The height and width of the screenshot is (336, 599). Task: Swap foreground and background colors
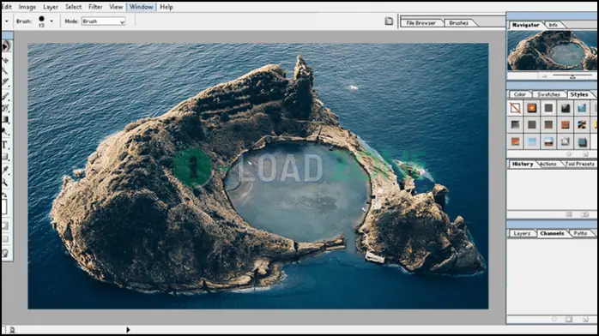coord(5,195)
